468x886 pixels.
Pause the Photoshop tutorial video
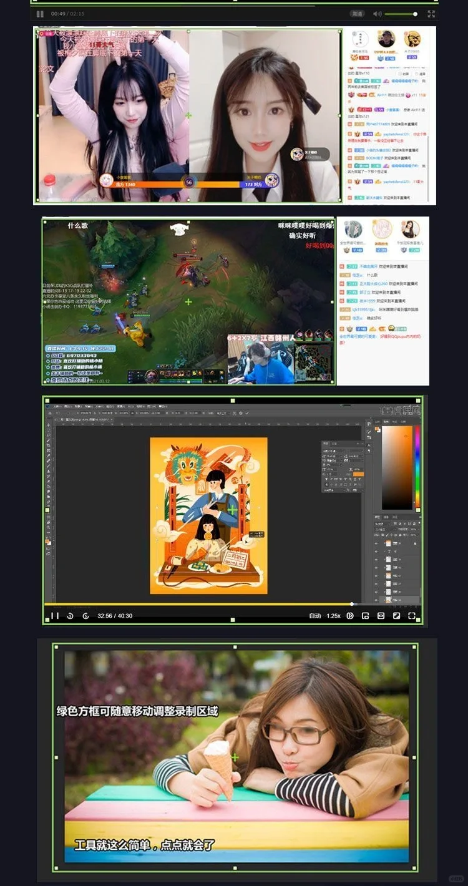point(55,616)
